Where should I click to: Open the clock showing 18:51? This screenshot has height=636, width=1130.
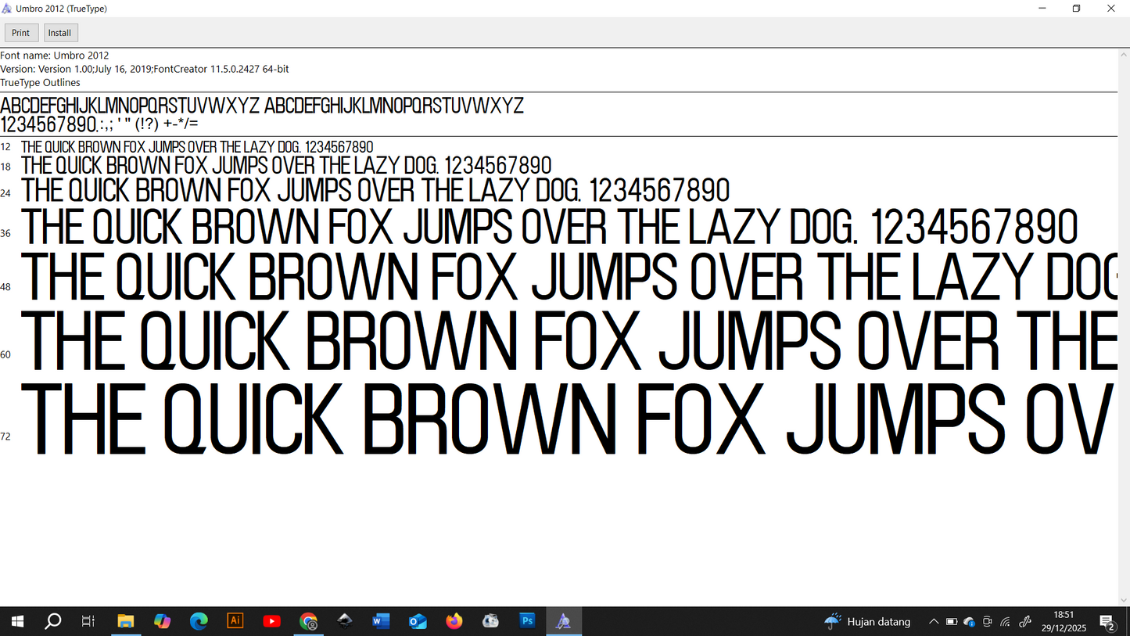click(x=1064, y=622)
